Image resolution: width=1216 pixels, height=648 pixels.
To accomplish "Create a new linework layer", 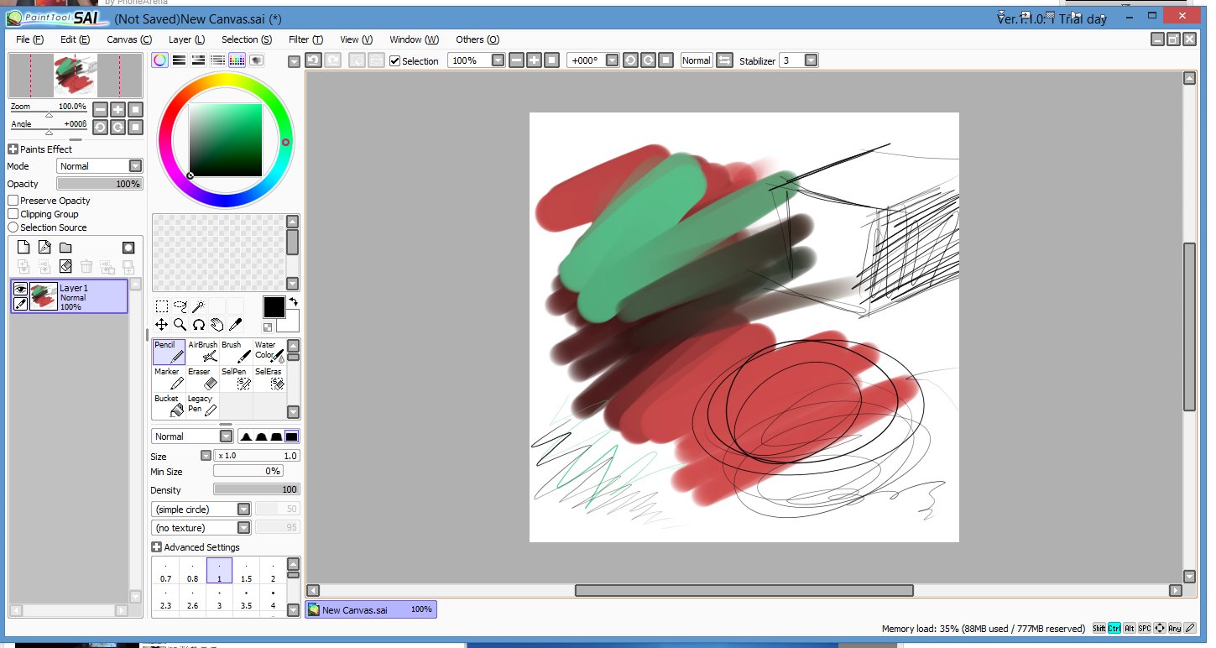I will click(x=44, y=248).
